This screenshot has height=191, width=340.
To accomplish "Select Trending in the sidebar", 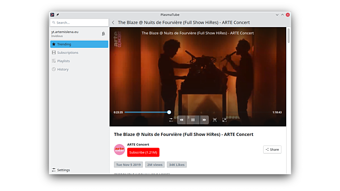I will [x=79, y=44].
